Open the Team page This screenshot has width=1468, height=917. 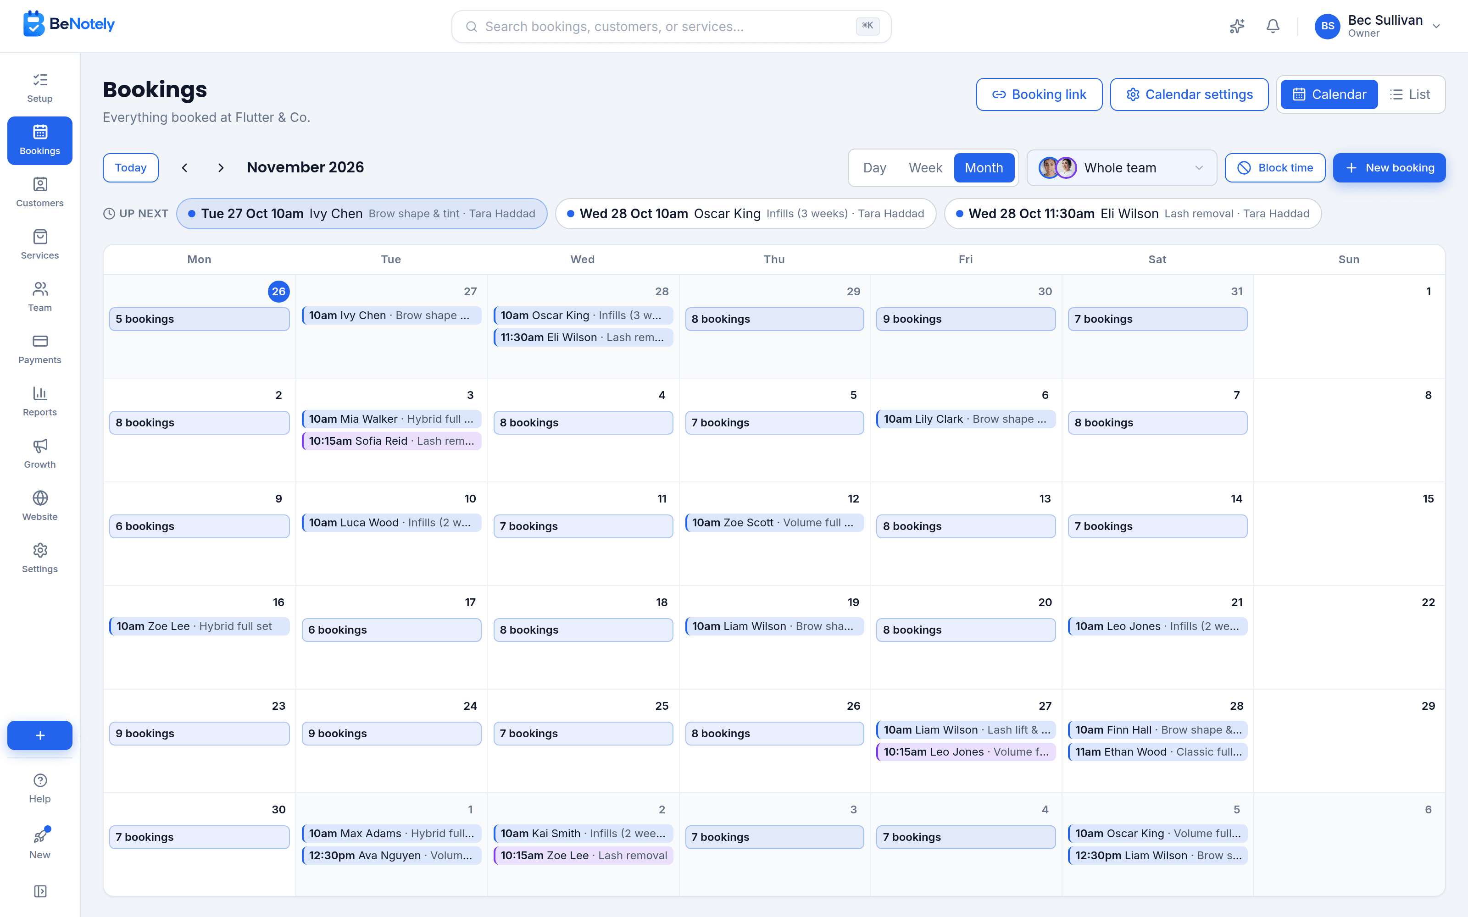(x=40, y=297)
